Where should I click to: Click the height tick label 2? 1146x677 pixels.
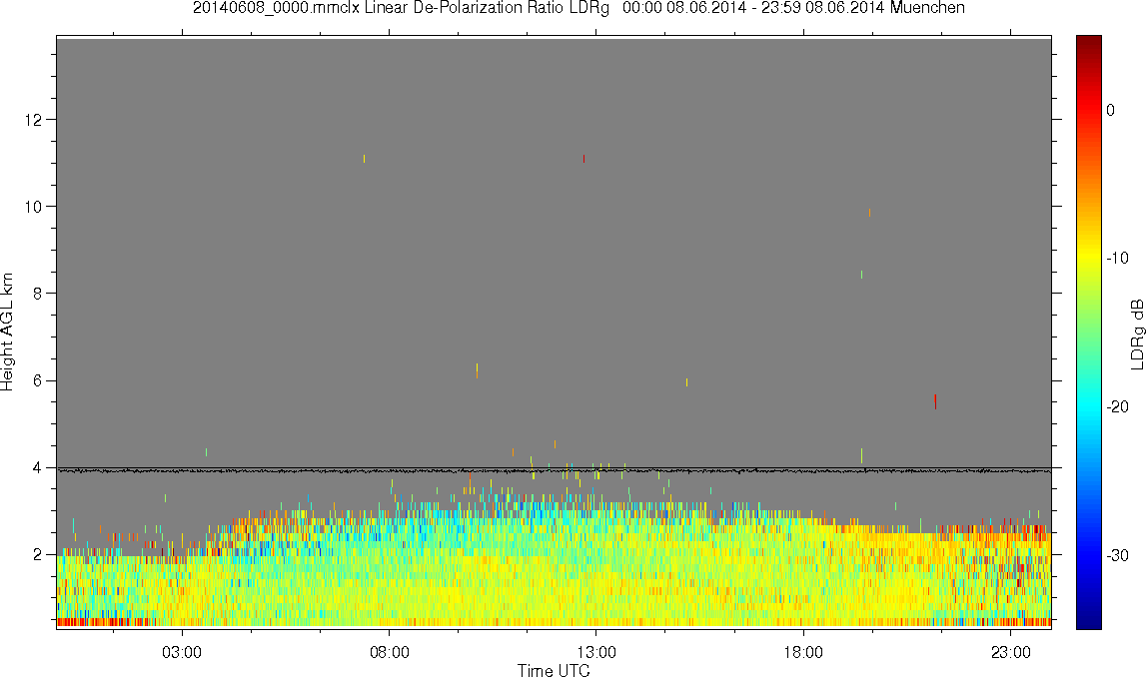tap(38, 555)
